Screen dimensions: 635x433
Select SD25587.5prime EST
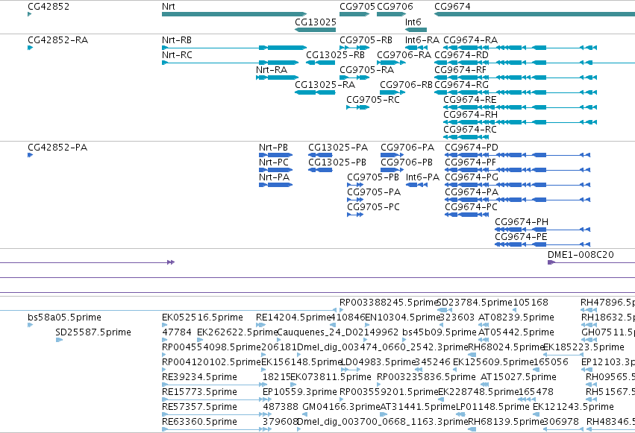(59, 340)
